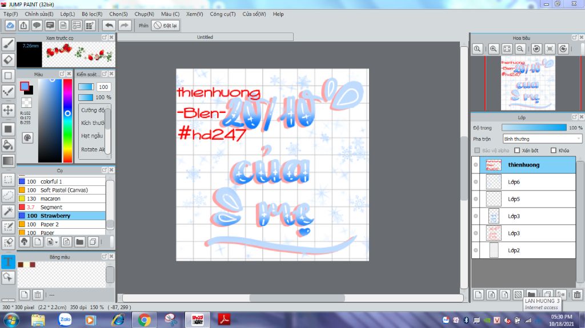The width and height of the screenshot is (585, 328).
Task: Open the Tệp(F) menu
Action: click(11, 14)
